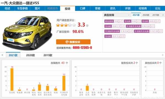Viewport: 165px width, 99px height.
Task: Open the 经销商 dealers tab
Action: coord(143,9)
